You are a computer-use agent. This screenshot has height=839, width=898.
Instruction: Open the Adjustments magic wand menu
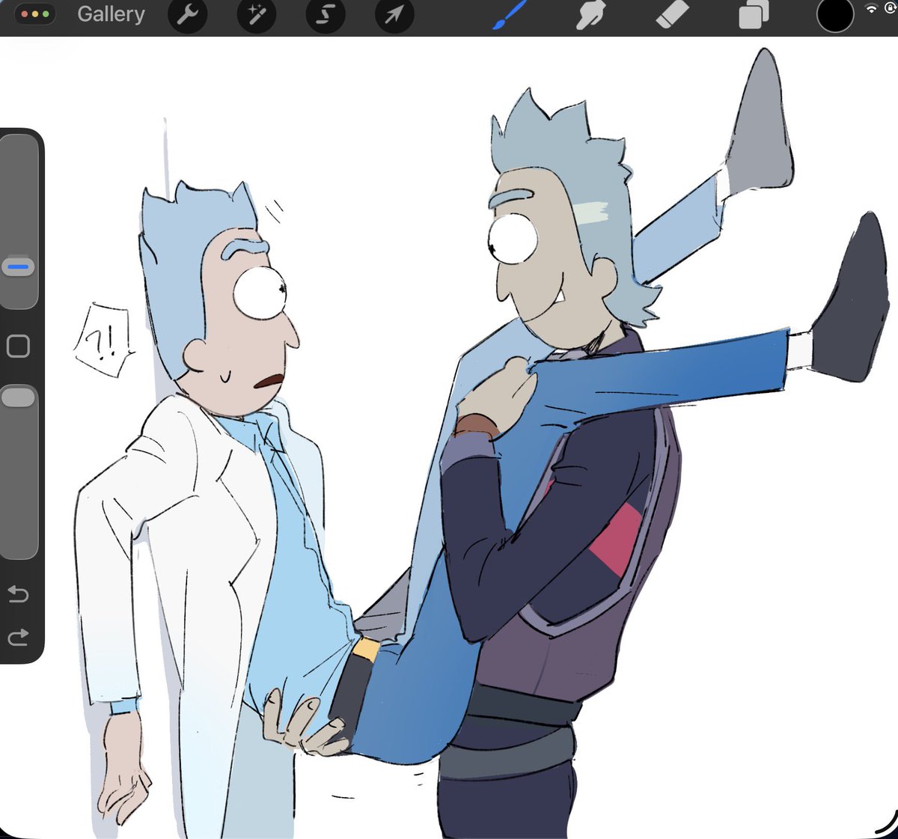pyautogui.click(x=256, y=15)
